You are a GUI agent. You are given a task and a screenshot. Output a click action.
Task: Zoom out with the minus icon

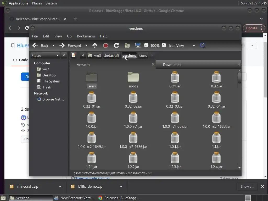[x=146, y=46]
